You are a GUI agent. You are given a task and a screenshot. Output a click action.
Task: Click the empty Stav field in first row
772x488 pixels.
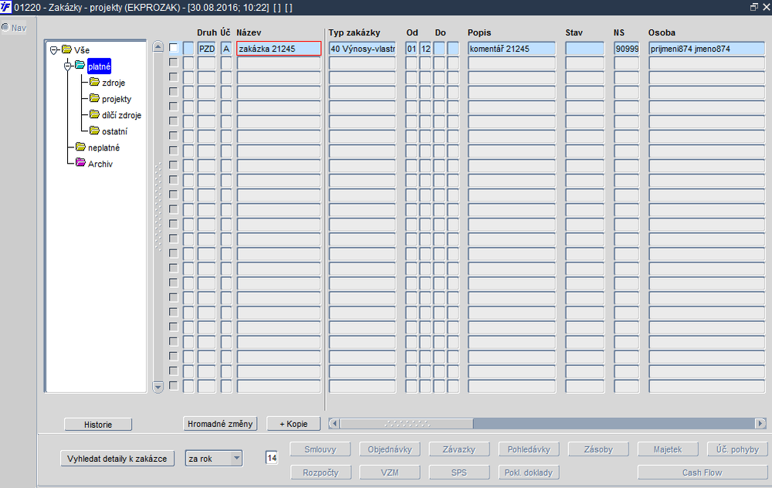[585, 48]
